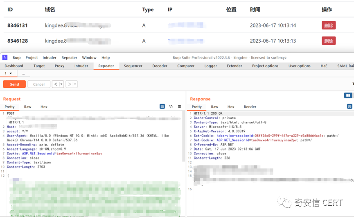Click the HTTP/1.1 200 OK response line
This screenshot has width=354, height=218.
point(208,114)
